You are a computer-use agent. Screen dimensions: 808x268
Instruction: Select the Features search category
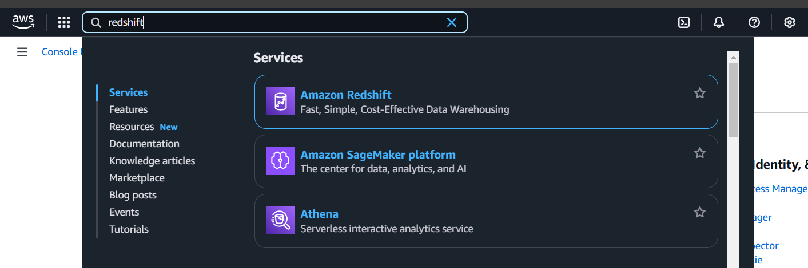(x=128, y=109)
